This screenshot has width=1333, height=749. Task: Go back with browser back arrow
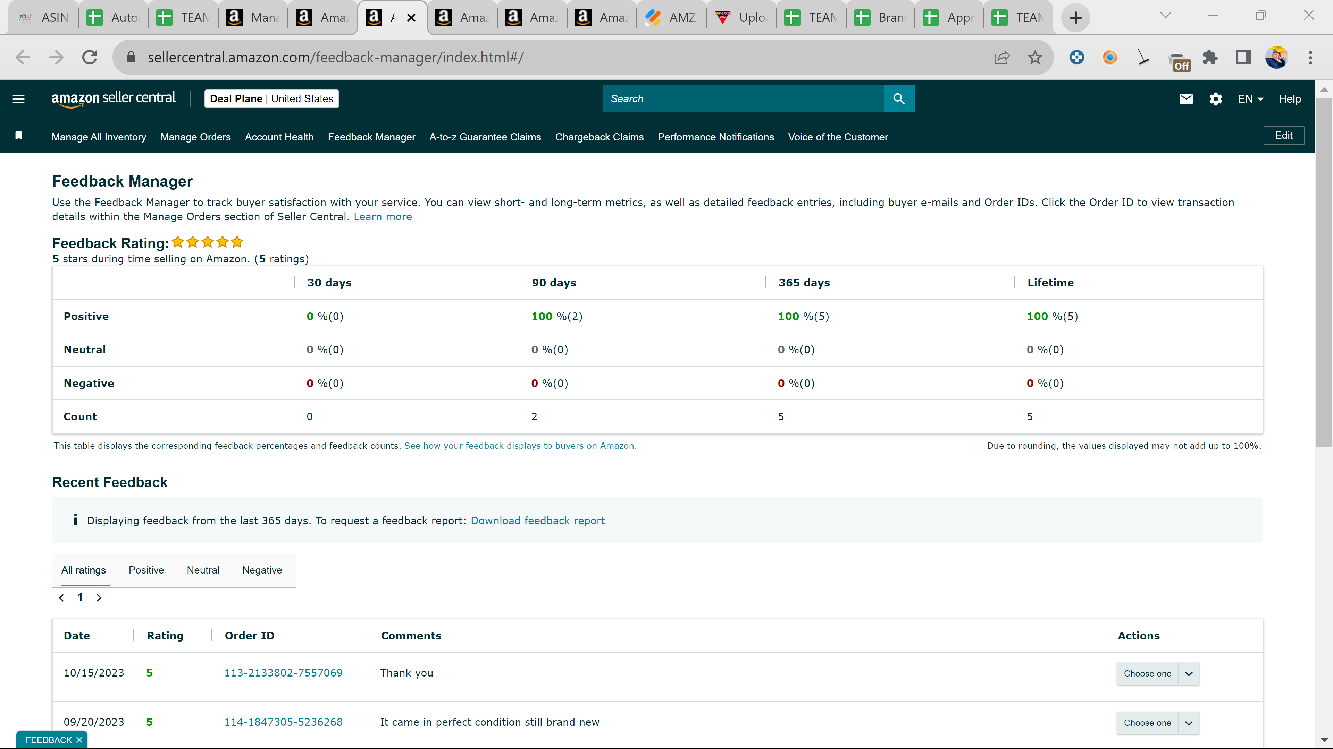[23, 57]
